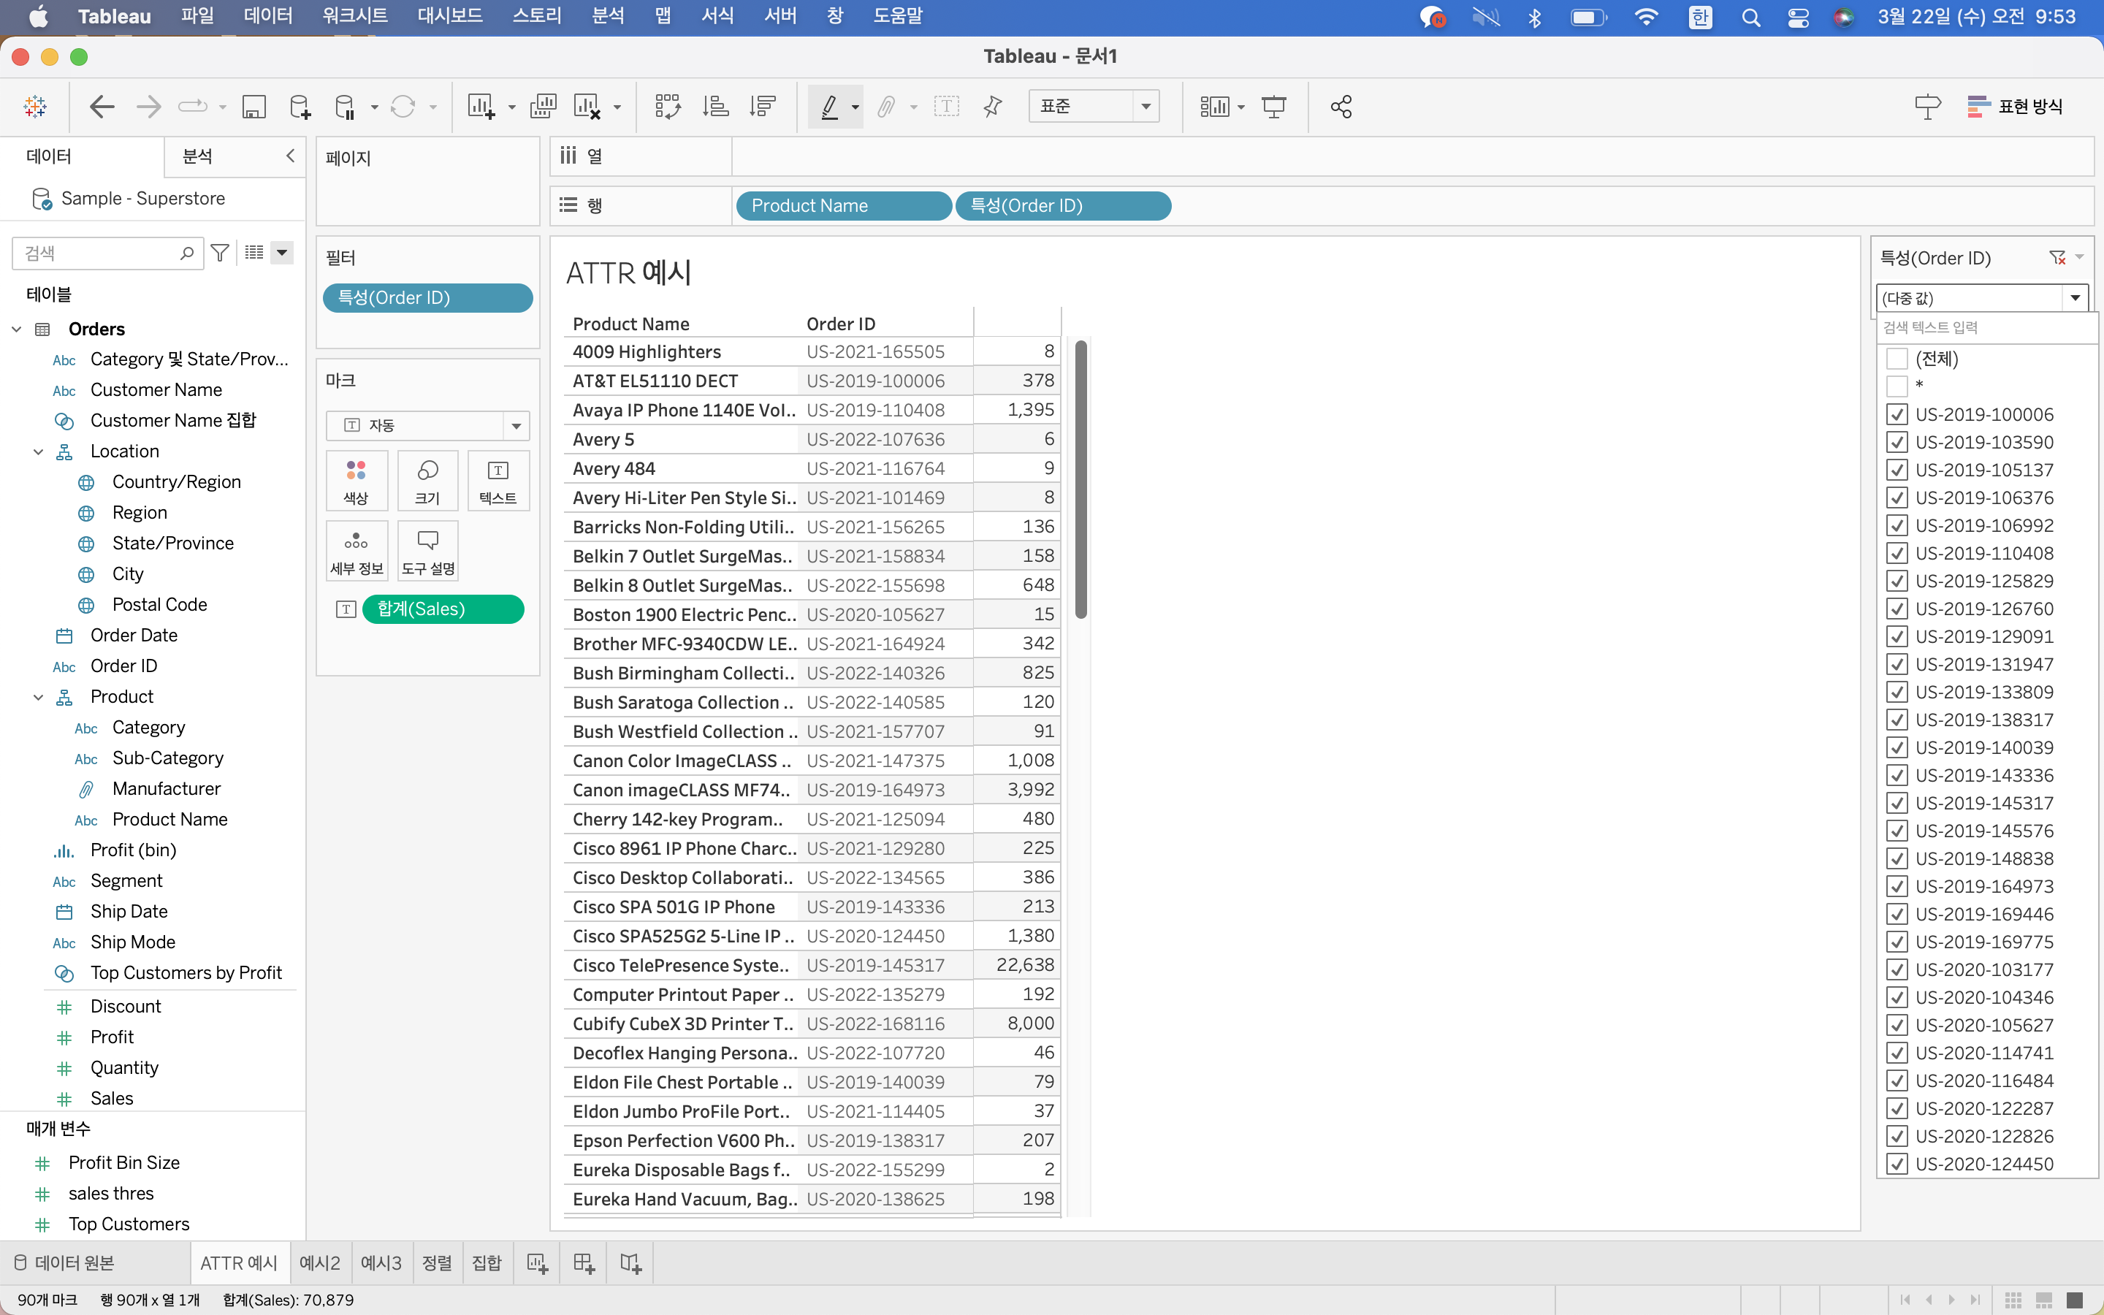Uncheck US-2020-105627 in filter list
The height and width of the screenshot is (1315, 2104).
coord(1897,1024)
